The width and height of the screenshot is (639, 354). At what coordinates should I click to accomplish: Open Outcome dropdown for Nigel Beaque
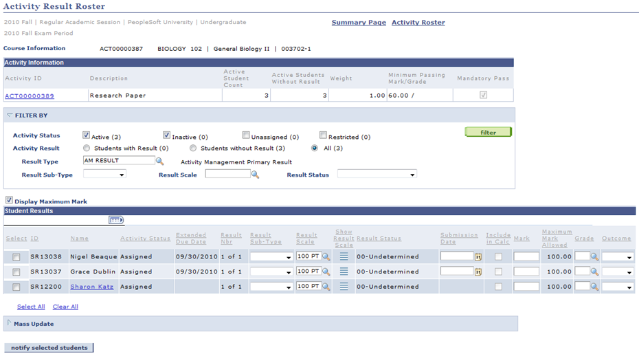[x=618, y=257]
